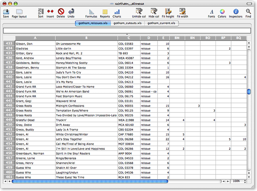Click the Insert toolbar icon
The image size is (257, 191).
pyautogui.click(x=50, y=11)
